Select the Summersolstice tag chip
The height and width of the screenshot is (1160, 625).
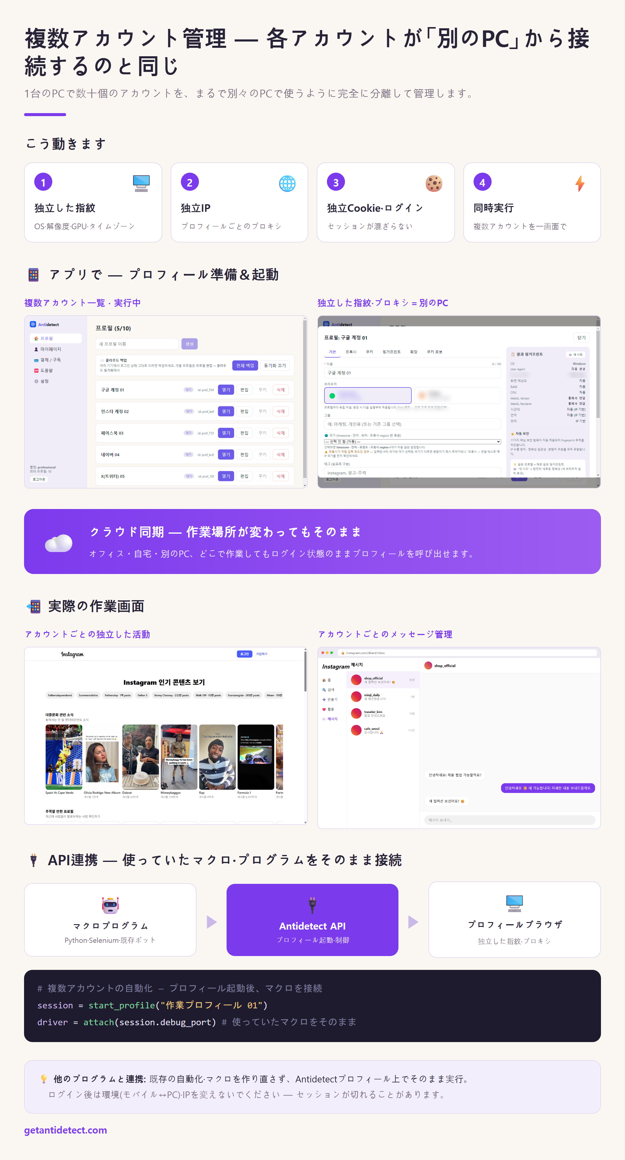coord(88,695)
